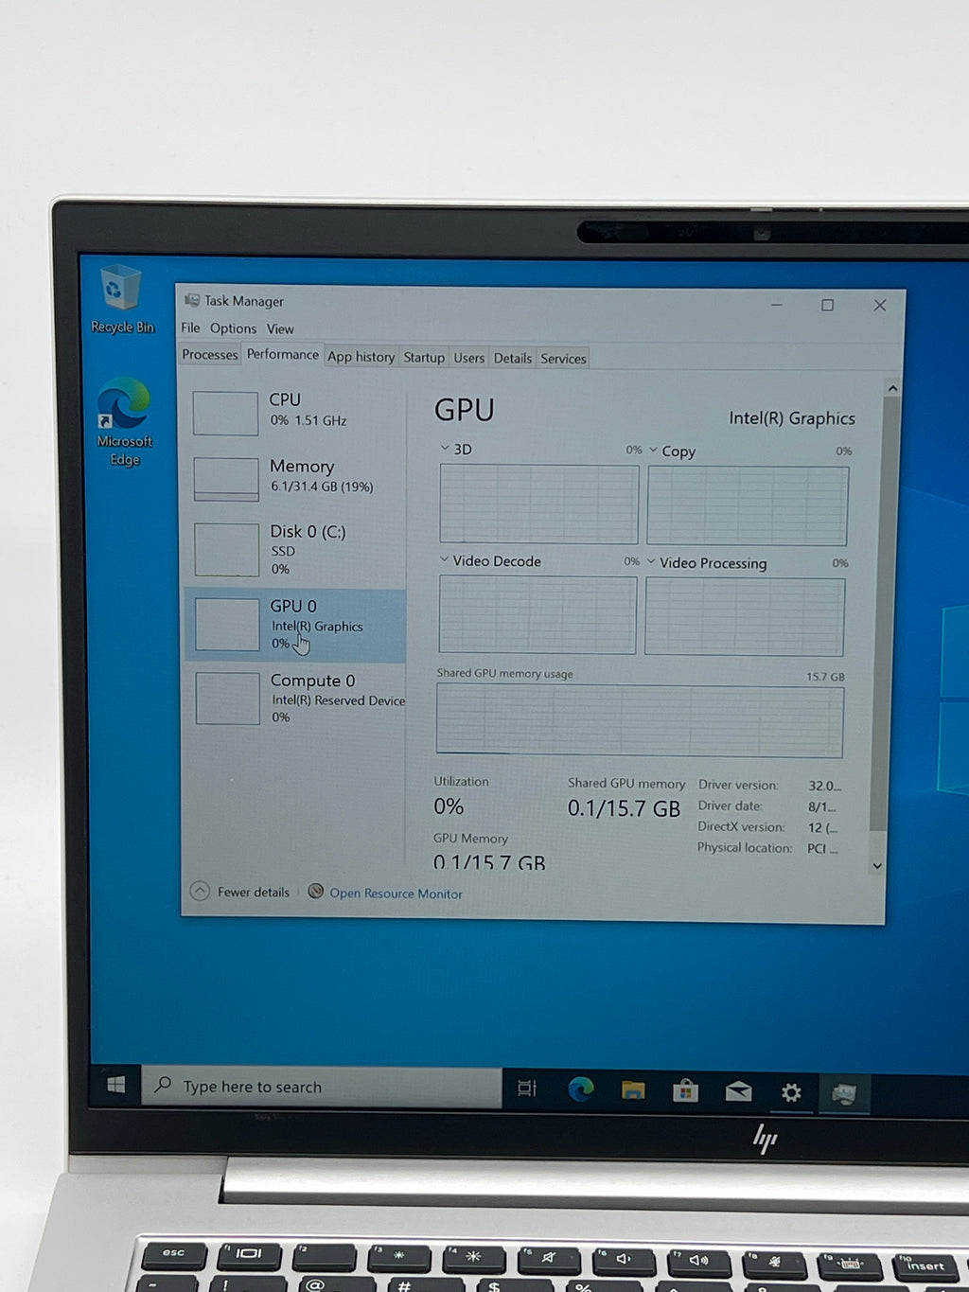Click the Copy utilization graph
969x1292 pixels.
click(748, 505)
